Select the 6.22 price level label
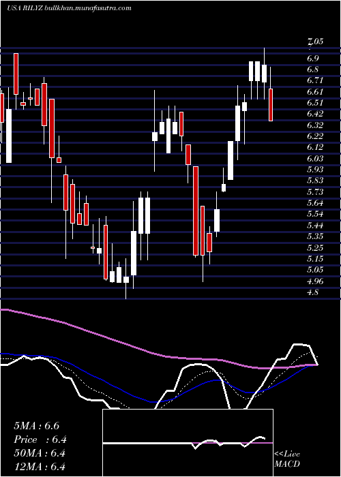Screen dimensions: 341x477 click(x=314, y=136)
